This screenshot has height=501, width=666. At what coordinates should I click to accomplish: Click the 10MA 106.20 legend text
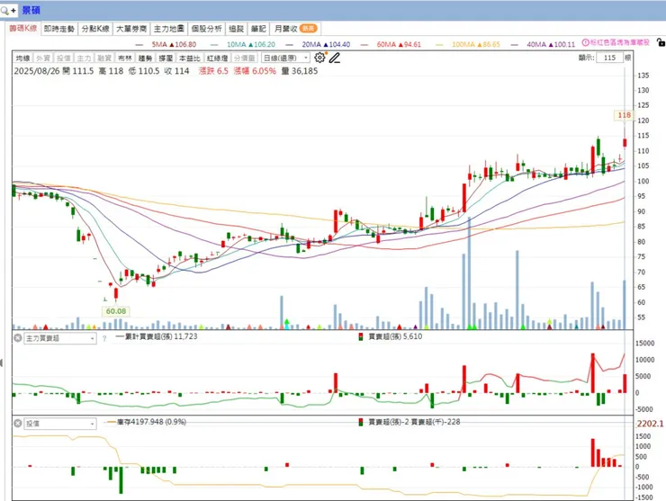click(250, 45)
